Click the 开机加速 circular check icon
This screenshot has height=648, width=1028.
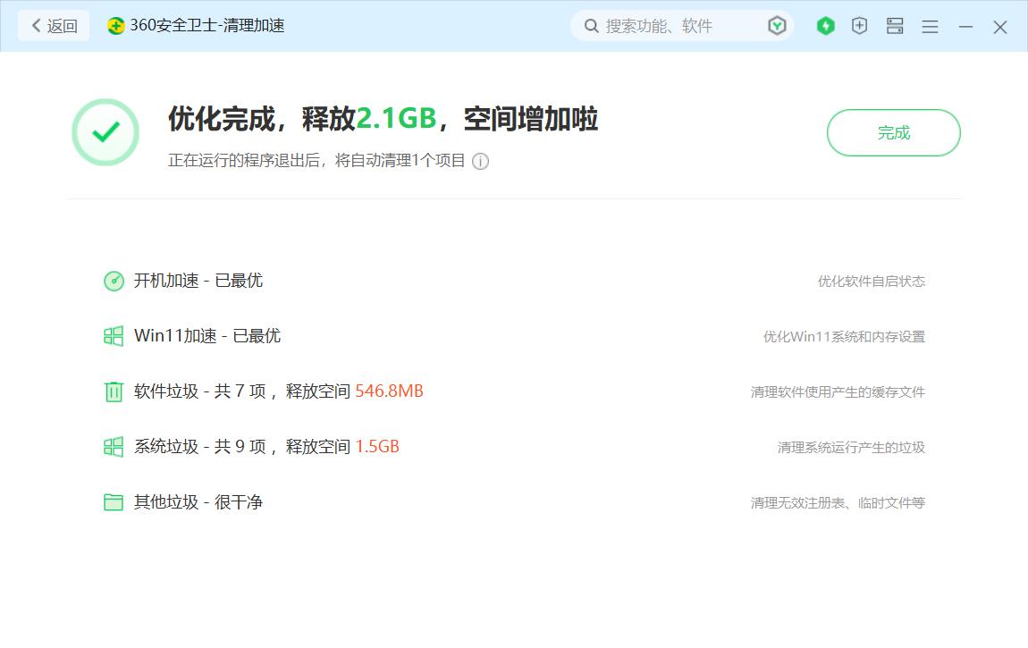[x=114, y=281]
